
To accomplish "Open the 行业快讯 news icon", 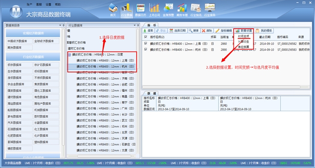I will [x=196, y=10].
